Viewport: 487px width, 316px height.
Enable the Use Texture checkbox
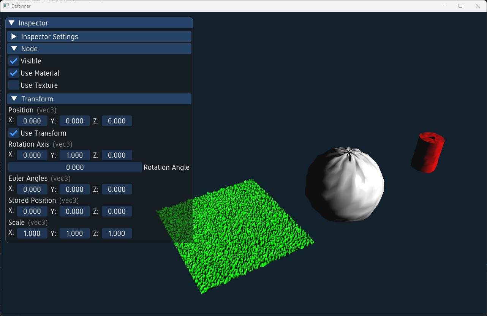(14, 85)
